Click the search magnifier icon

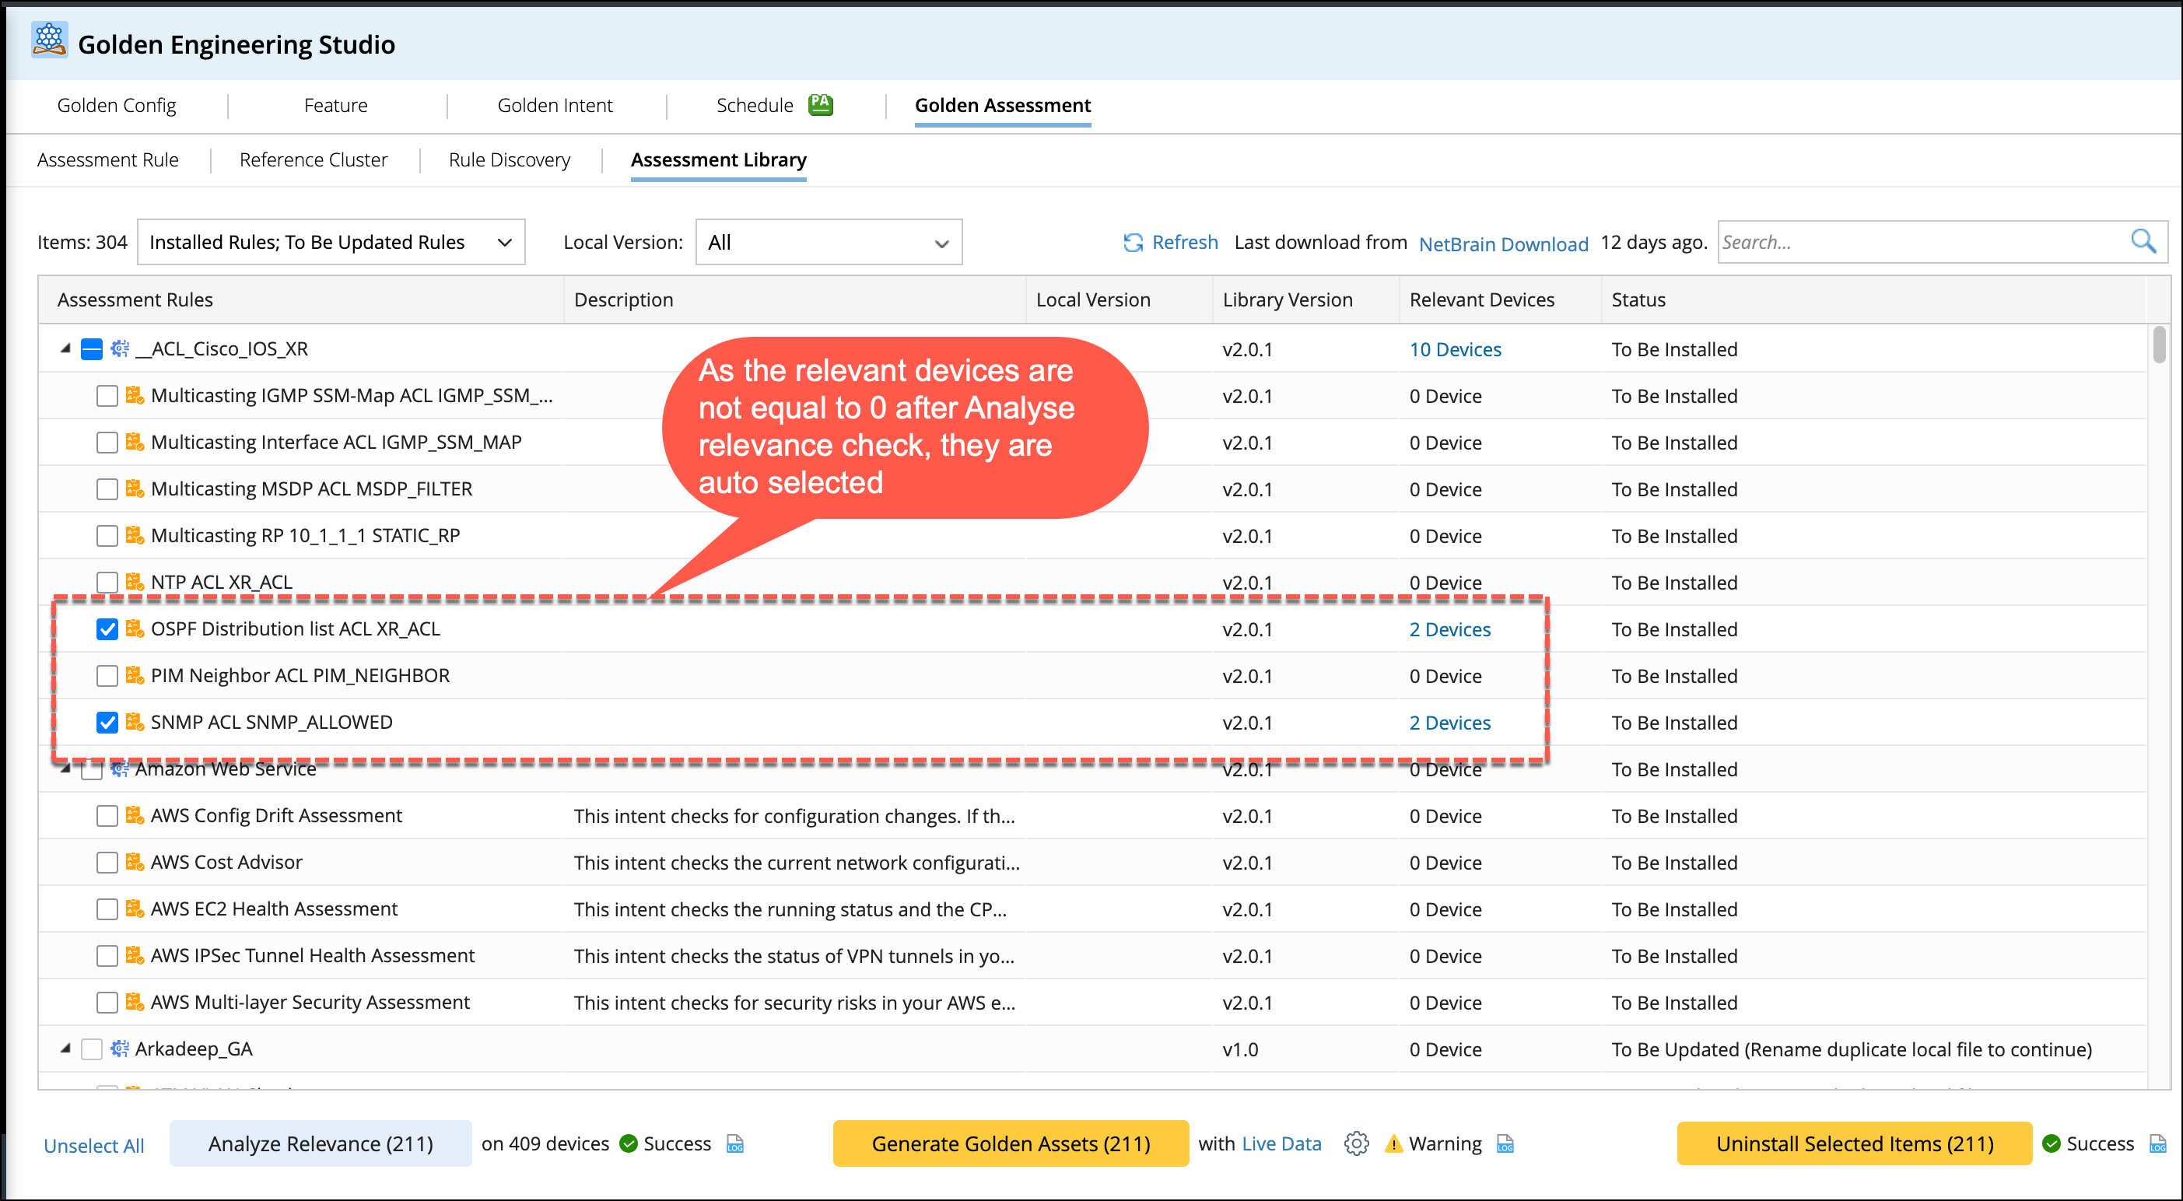(x=2143, y=242)
